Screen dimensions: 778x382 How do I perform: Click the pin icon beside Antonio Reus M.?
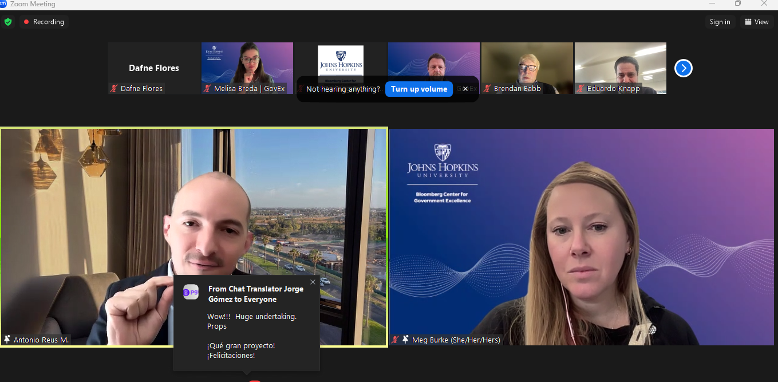(x=7, y=340)
